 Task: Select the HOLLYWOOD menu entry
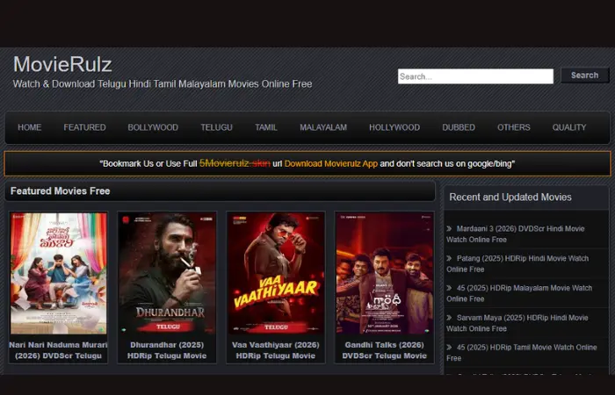point(394,127)
